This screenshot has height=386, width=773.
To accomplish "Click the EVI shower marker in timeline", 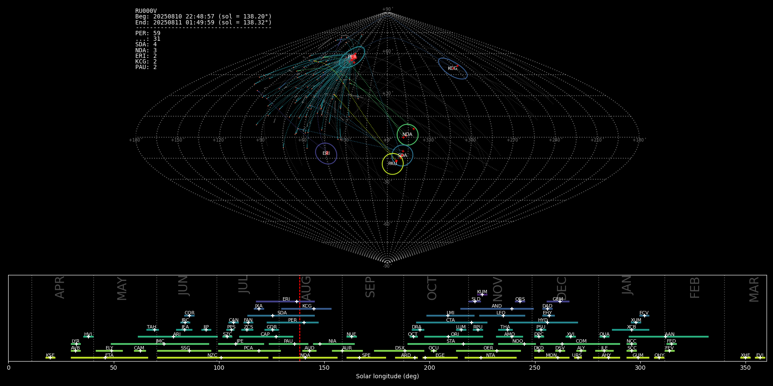I will point(760,358).
